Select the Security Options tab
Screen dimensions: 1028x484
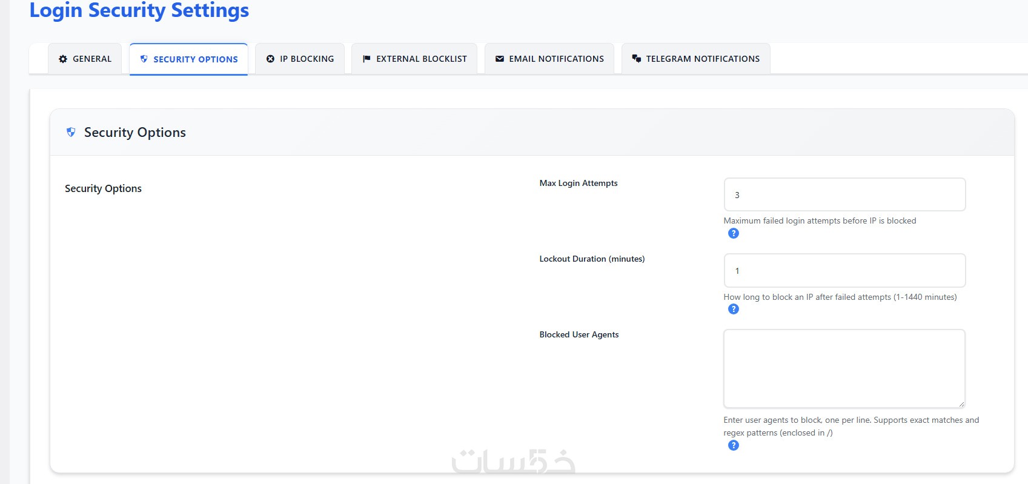point(188,59)
